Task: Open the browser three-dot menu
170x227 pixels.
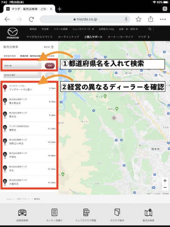Action: pos(163,19)
